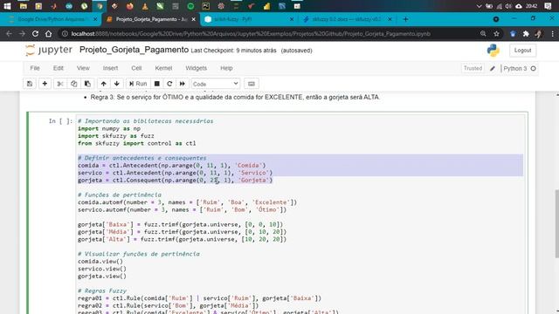The image size is (559, 314).
Task: Open the browser three-dot menu
Action: click(553, 34)
